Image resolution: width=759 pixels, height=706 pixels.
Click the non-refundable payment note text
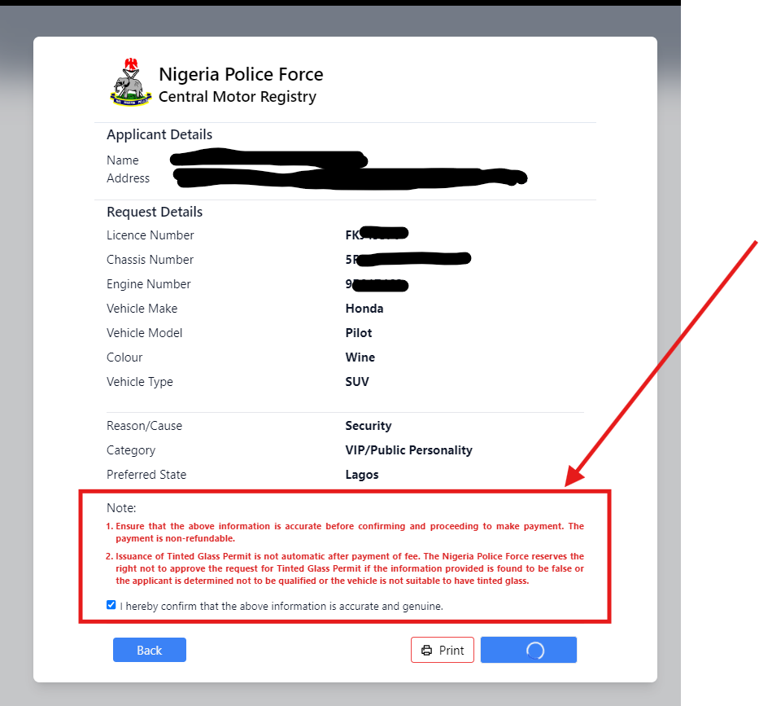(x=345, y=532)
